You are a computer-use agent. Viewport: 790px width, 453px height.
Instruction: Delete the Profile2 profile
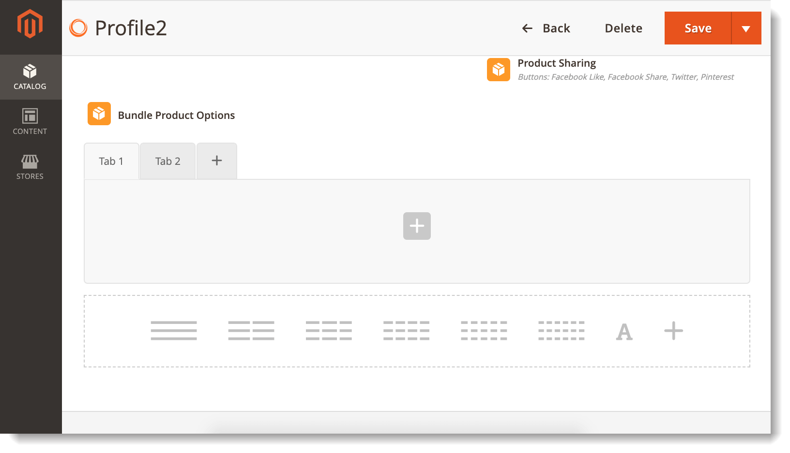623,28
